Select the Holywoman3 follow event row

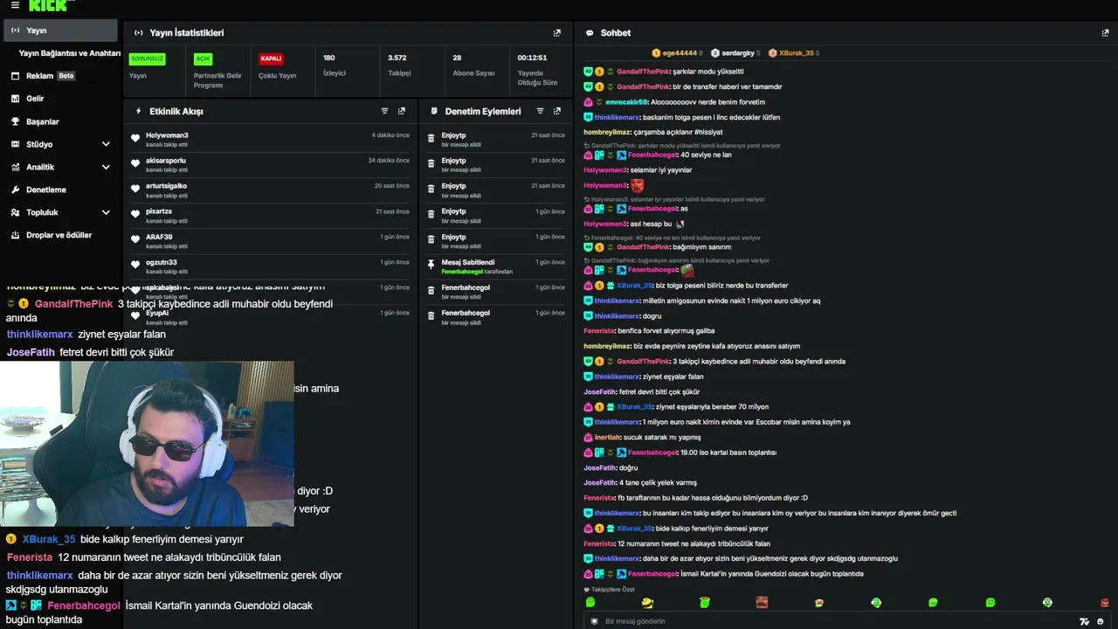click(x=270, y=139)
